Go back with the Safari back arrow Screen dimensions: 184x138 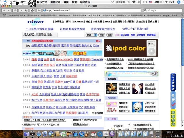[4, 10]
